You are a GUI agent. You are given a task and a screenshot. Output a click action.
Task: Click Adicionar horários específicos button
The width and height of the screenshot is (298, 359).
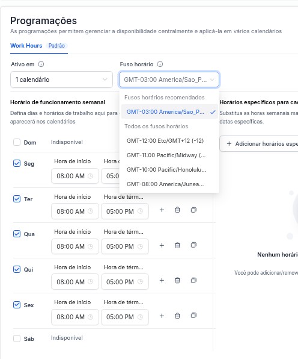point(259,144)
